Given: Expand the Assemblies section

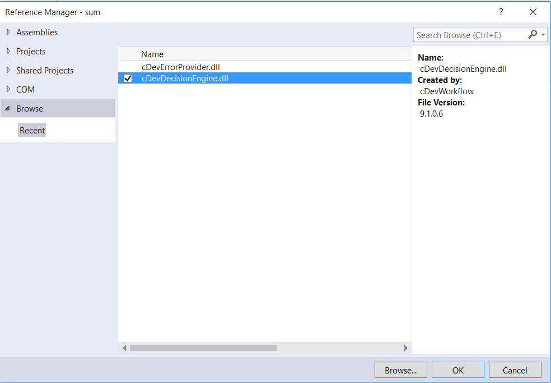Looking at the screenshot, I should (8, 32).
